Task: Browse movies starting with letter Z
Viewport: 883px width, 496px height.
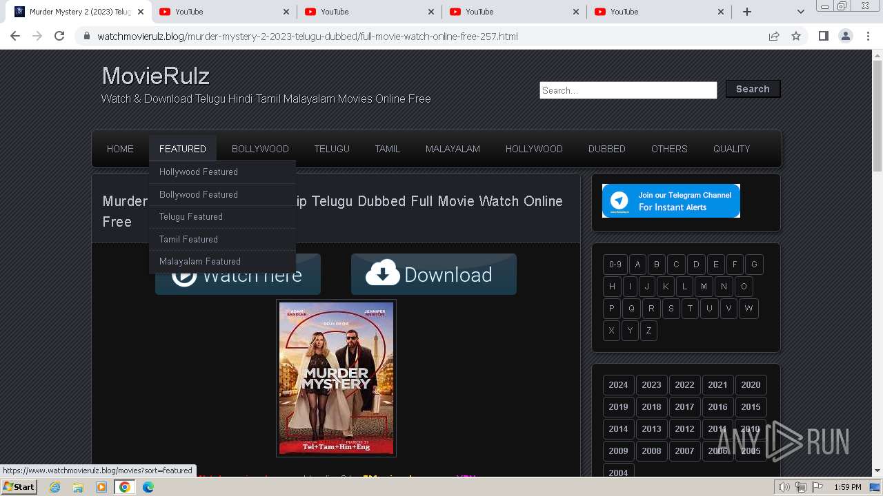Action: pyautogui.click(x=648, y=331)
